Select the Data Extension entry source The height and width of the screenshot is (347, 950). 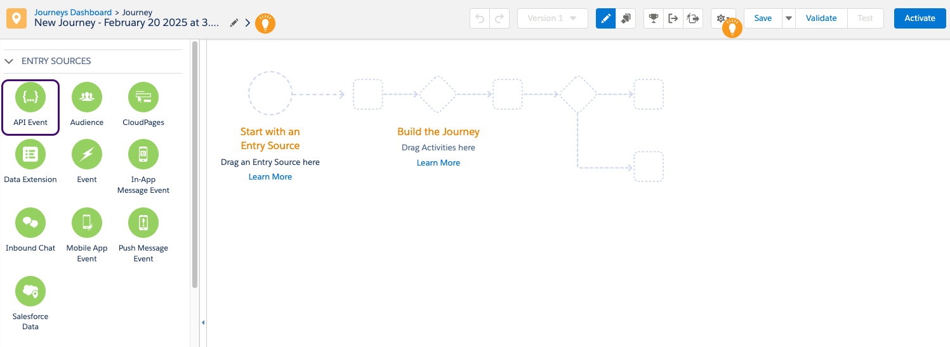[30, 154]
